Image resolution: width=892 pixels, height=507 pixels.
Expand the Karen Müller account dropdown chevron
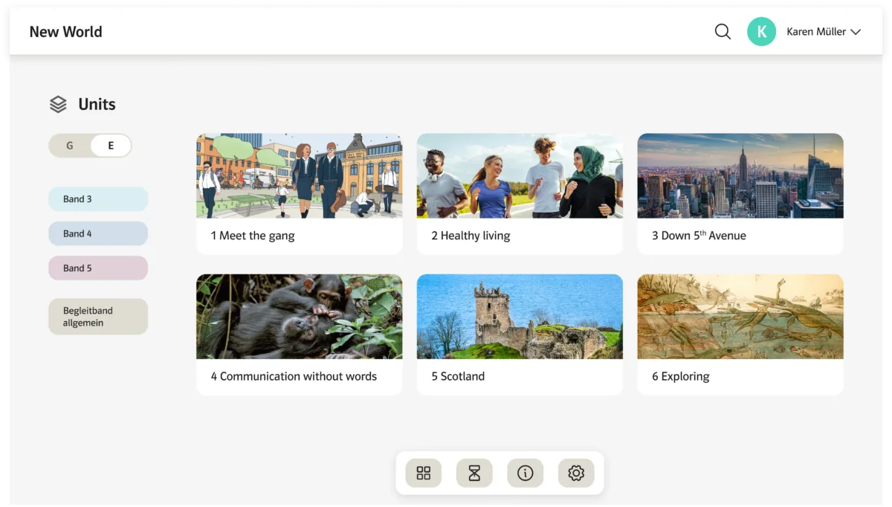pos(856,32)
